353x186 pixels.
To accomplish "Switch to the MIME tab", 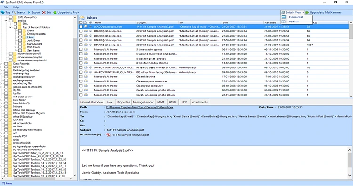I will tap(161, 102).
